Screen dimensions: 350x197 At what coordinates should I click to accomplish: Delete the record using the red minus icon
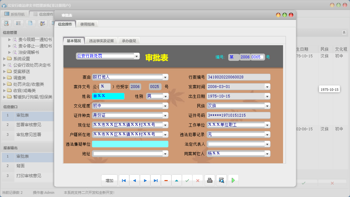[166, 180]
